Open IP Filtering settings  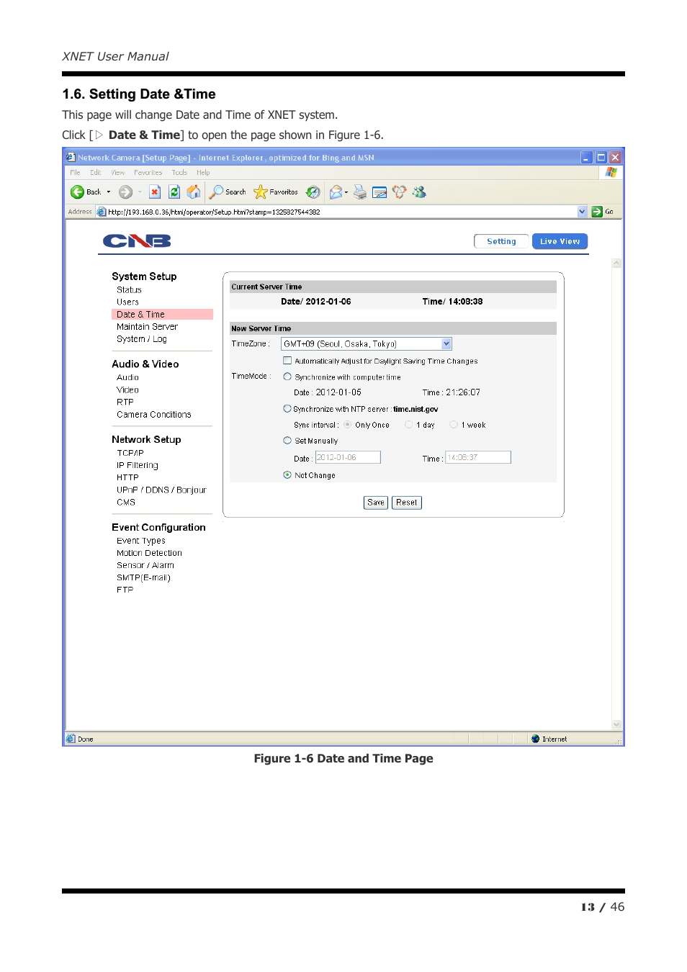click(x=137, y=465)
